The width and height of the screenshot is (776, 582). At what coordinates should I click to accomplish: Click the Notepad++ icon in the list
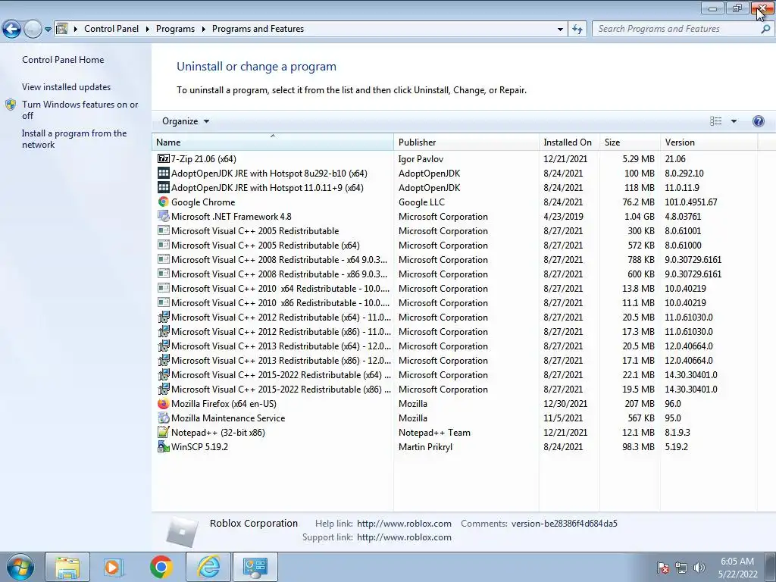(x=164, y=432)
